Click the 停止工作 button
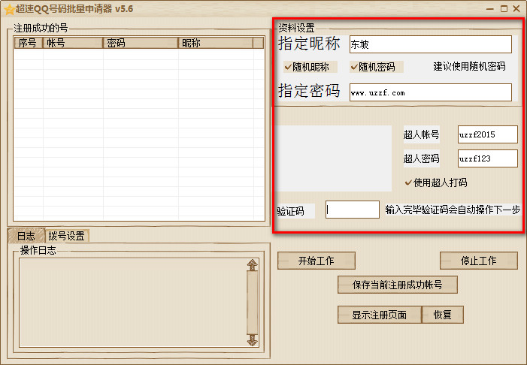 click(478, 261)
